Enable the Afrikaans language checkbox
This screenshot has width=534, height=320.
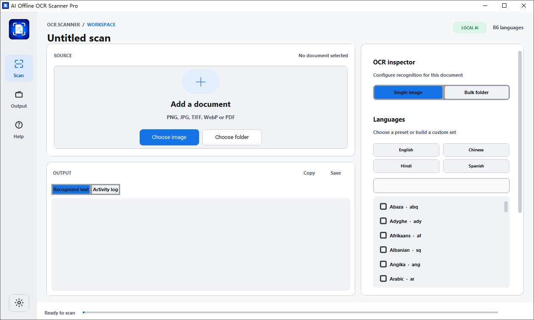point(383,235)
